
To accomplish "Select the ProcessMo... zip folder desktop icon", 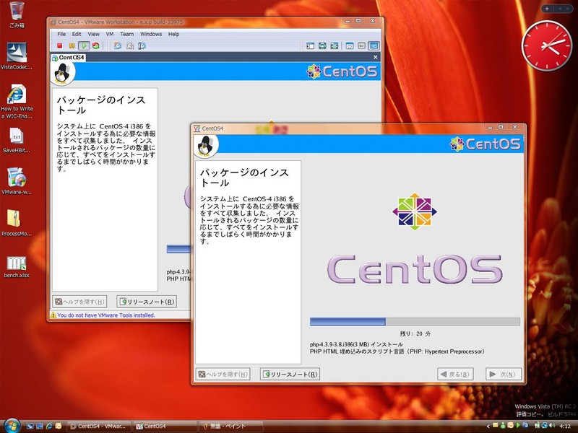I will pyautogui.click(x=16, y=223).
